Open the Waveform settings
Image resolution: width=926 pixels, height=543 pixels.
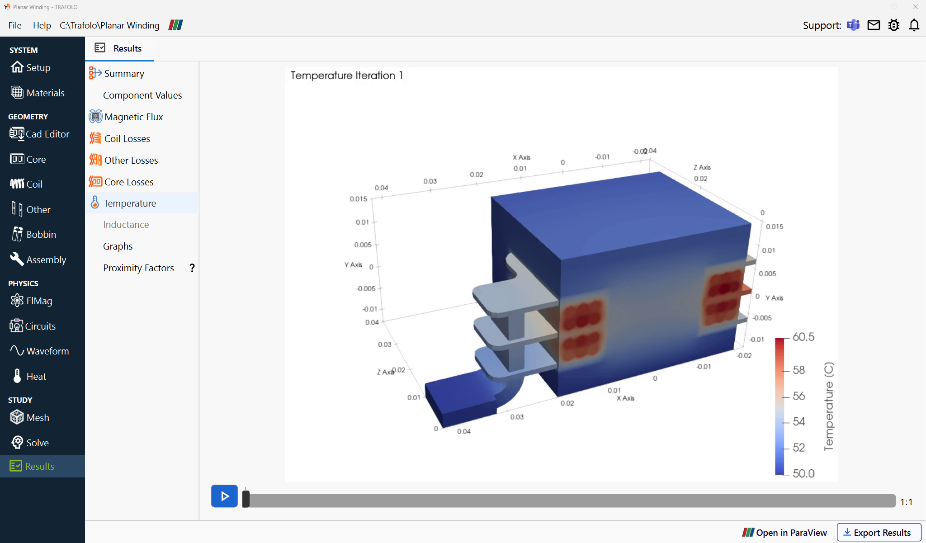pyautogui.click(x=40, y=351)
